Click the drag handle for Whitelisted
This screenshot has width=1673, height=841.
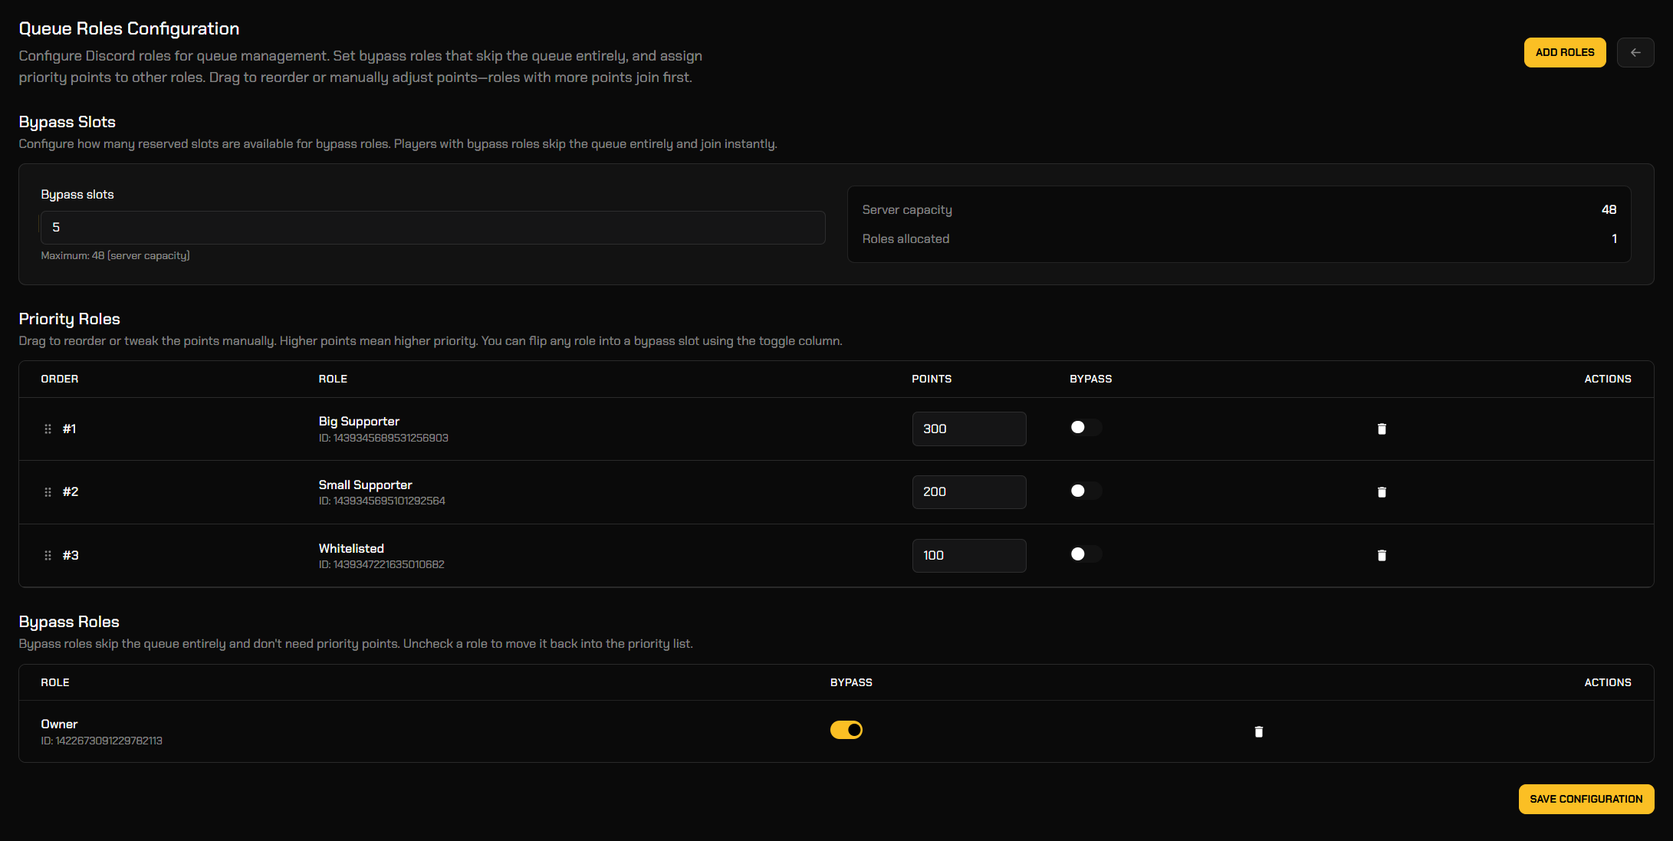click(x=48, y=555)
